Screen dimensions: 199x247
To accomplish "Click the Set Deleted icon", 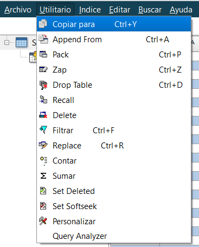I will point(43,191).
